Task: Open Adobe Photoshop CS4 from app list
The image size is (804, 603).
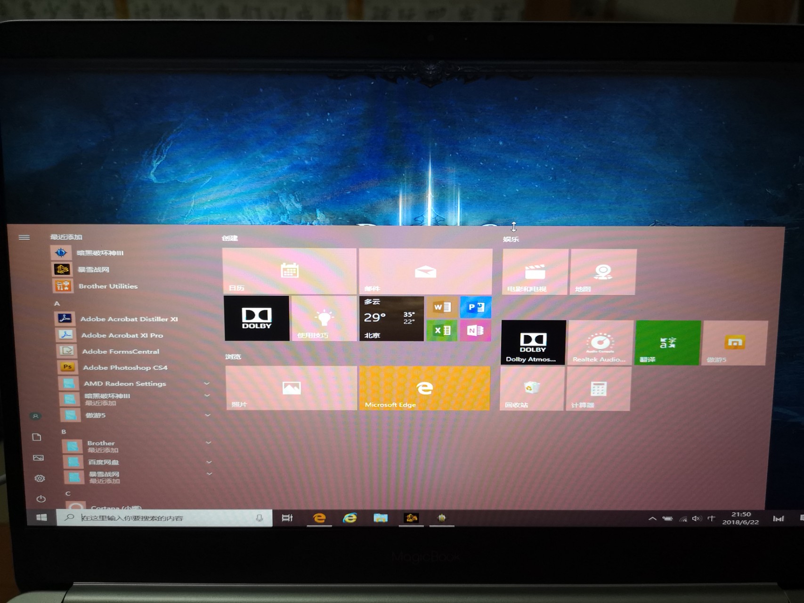Action: click(125, 367)
